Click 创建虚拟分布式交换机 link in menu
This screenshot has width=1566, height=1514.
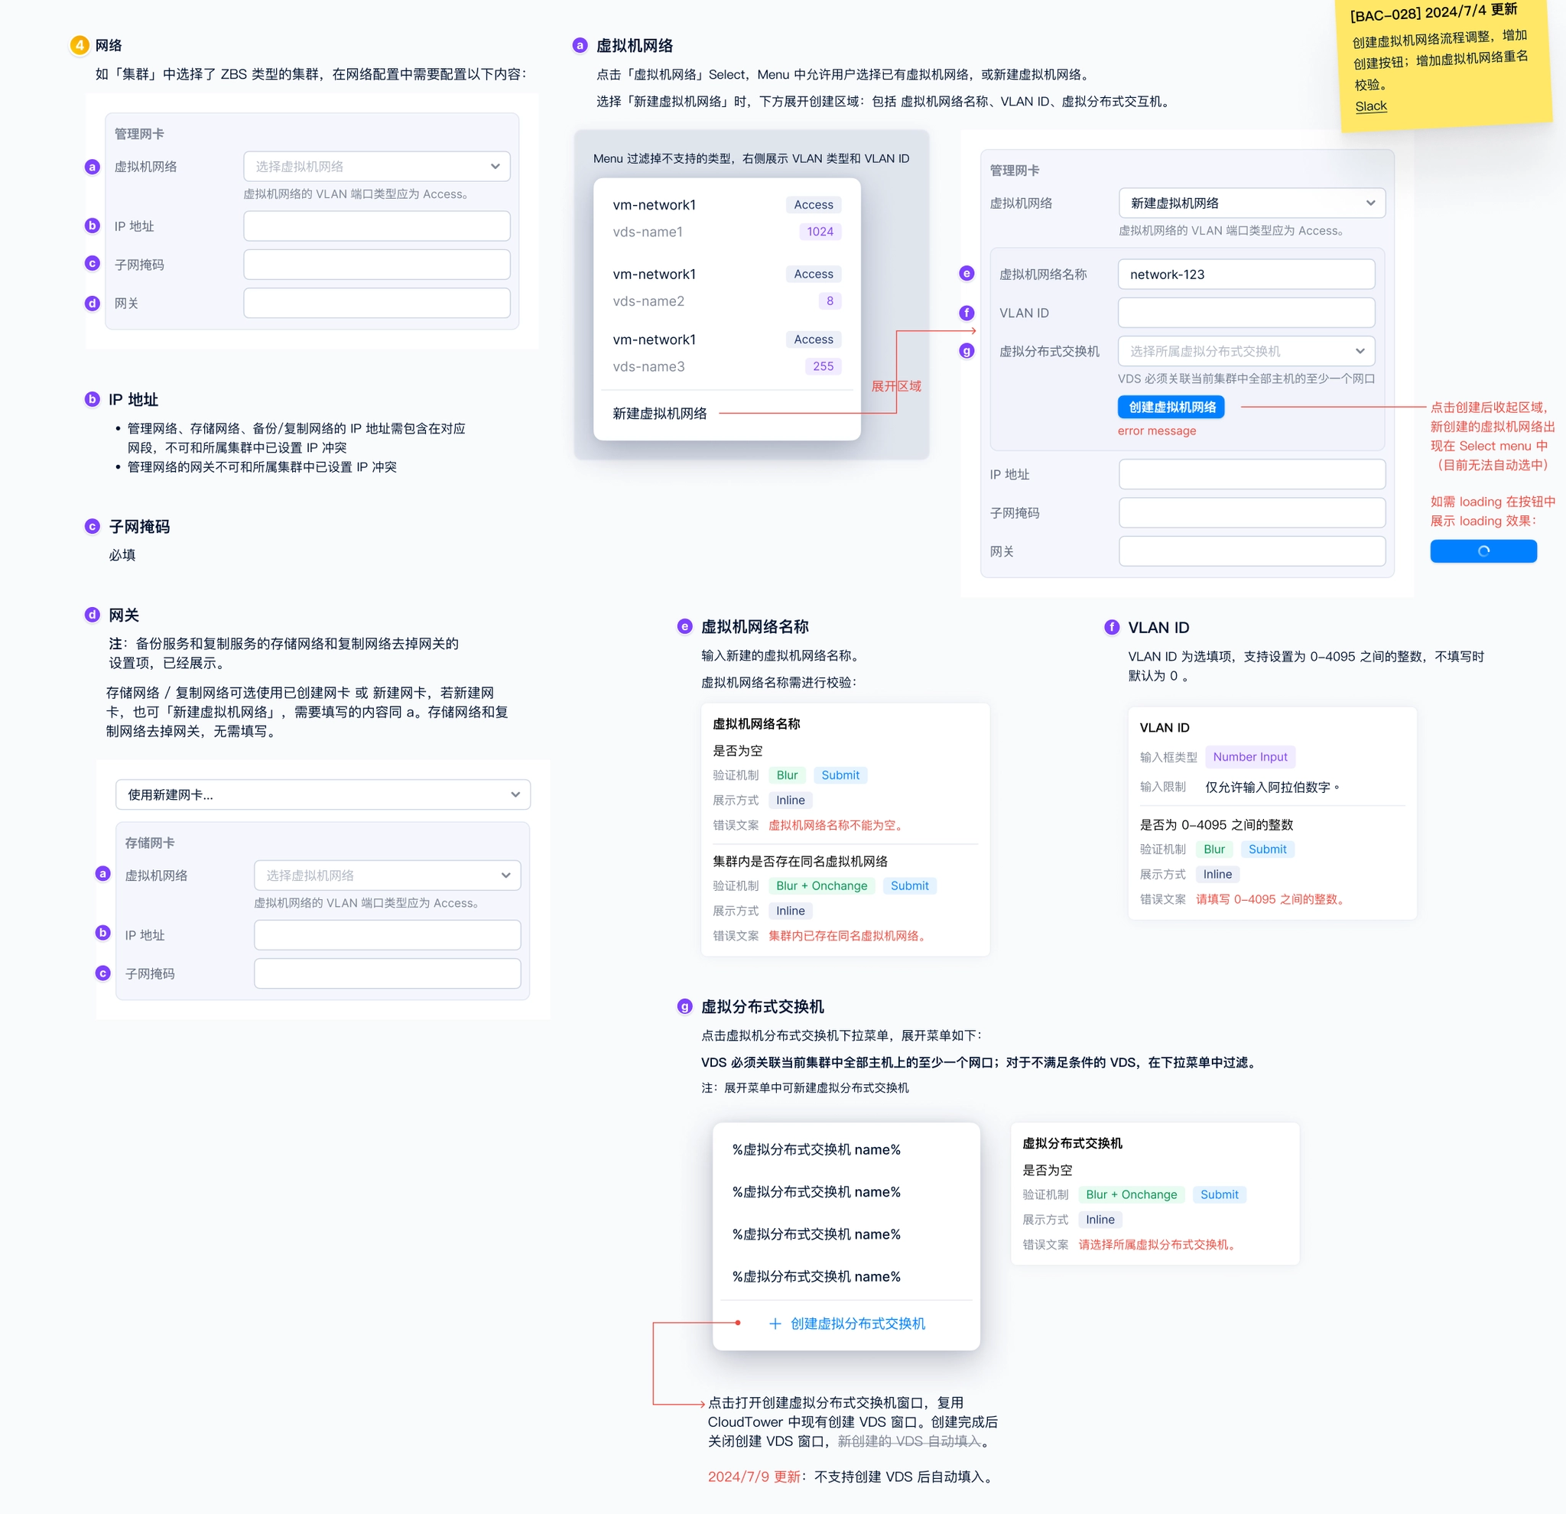click(x=857, y=1324)
